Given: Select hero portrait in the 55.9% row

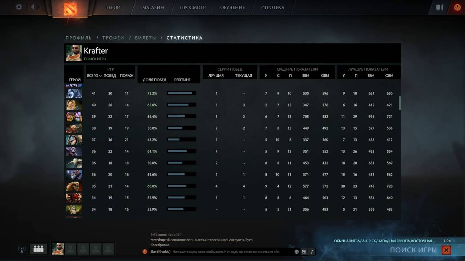Looking at the screenshot, I should pos(74,198).
